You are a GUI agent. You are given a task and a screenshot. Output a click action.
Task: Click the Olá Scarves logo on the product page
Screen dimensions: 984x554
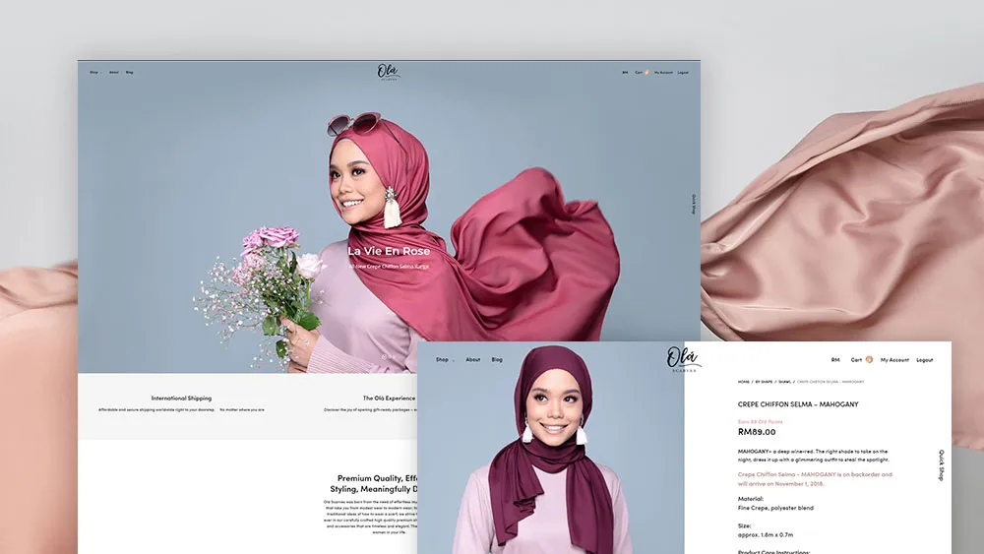(684, 359)
